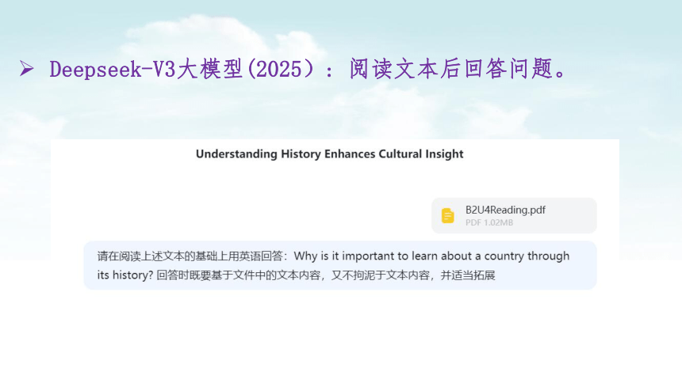Viewport: 682px width, 383px height.
Task: Click the 又不拘泥于文本内容 phrase
Action: pyautogui.click(x=380, y=275)
